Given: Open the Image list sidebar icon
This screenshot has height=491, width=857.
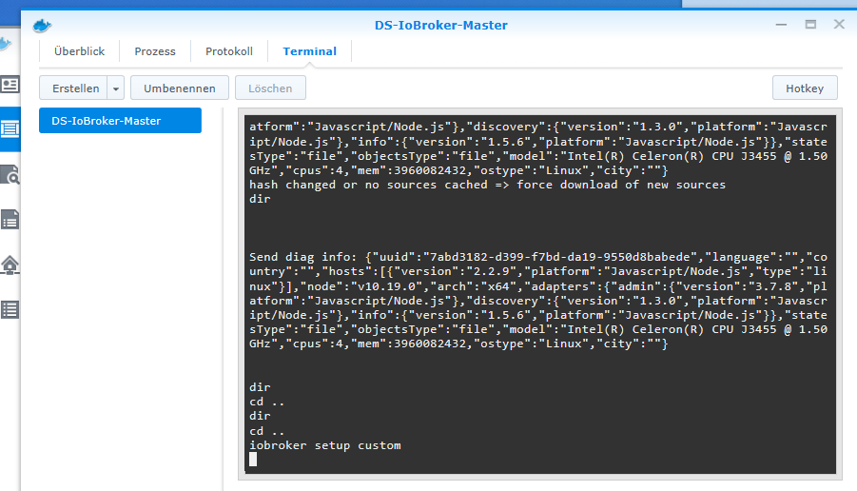Looking at the screenshot, I should (x=10, y=219).
